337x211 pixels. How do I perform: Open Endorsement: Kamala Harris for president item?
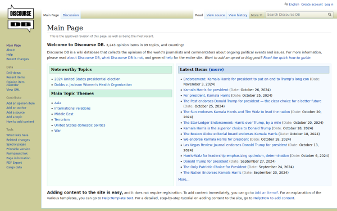pos(246,79)
